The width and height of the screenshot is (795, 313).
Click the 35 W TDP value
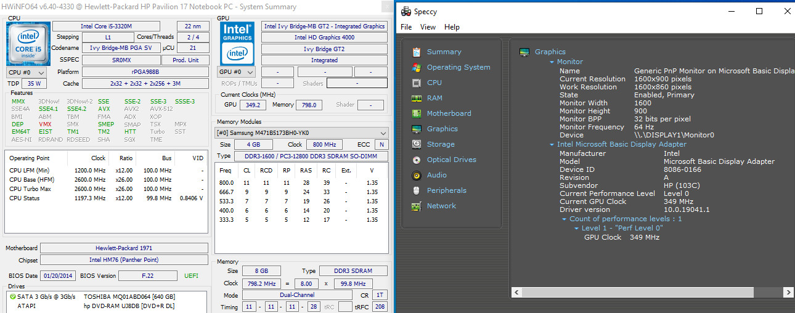(33, 83)
